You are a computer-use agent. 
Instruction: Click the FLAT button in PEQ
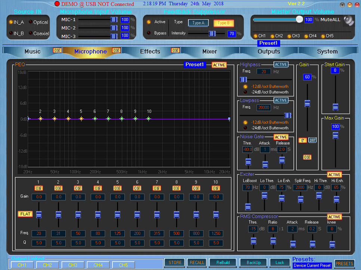[25, 214]
